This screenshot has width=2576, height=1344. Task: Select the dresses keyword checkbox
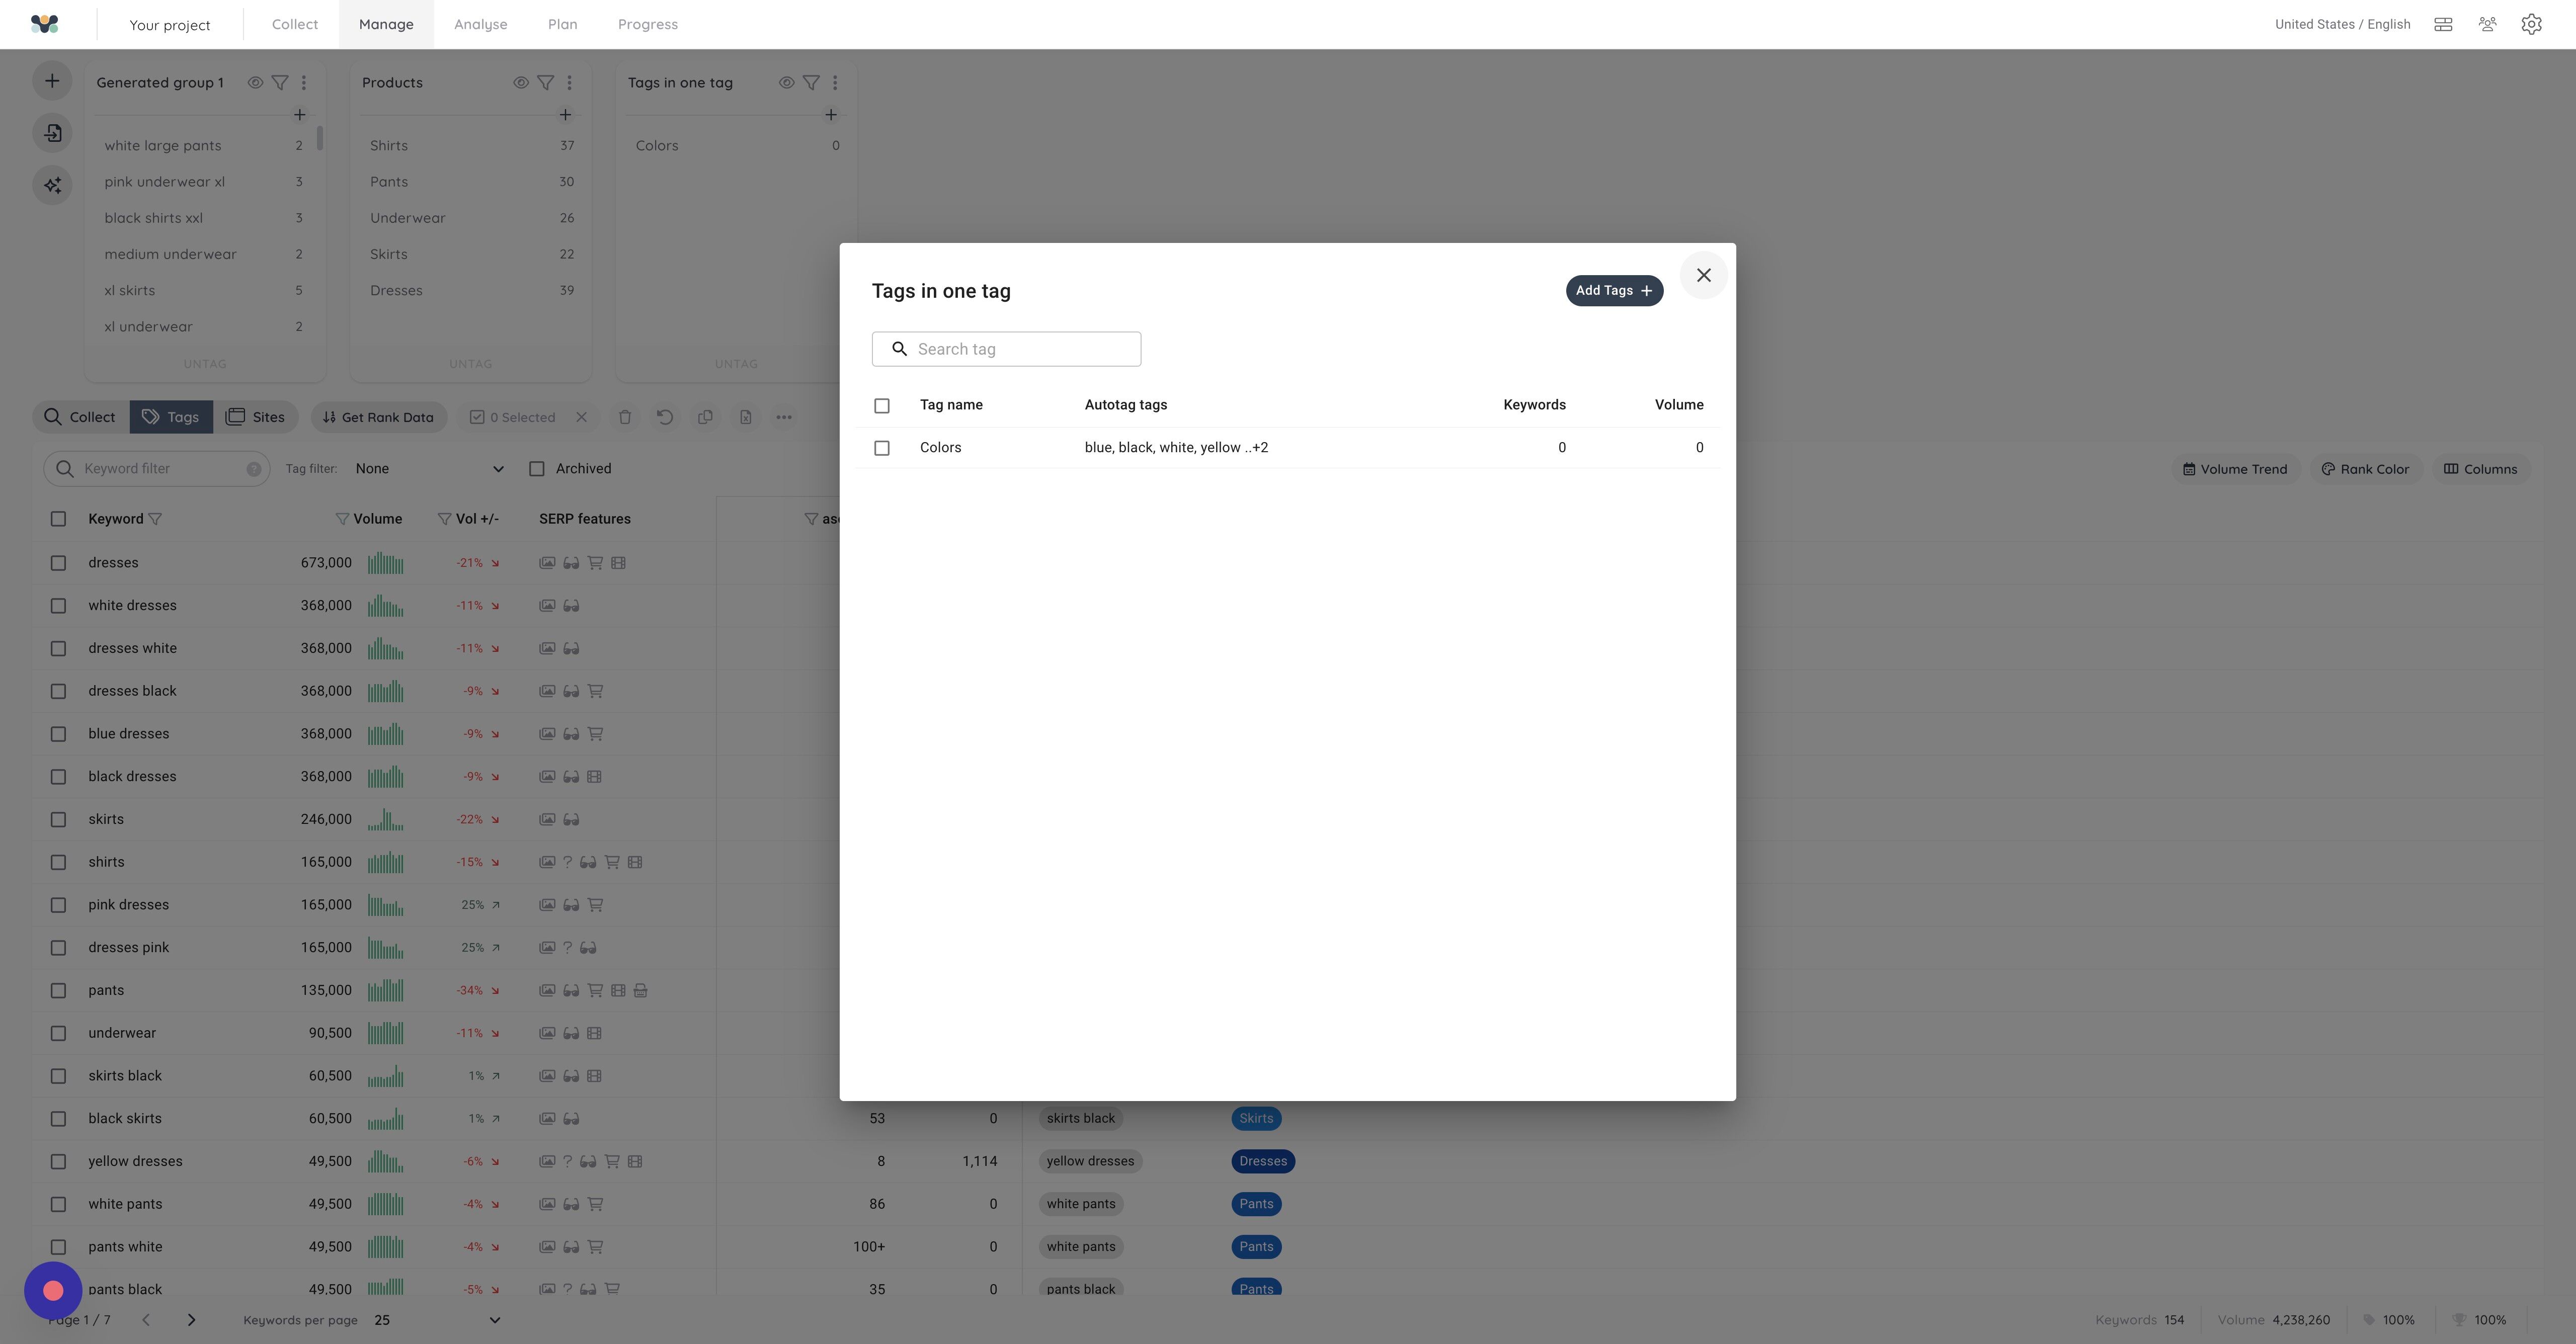(58, 563)
